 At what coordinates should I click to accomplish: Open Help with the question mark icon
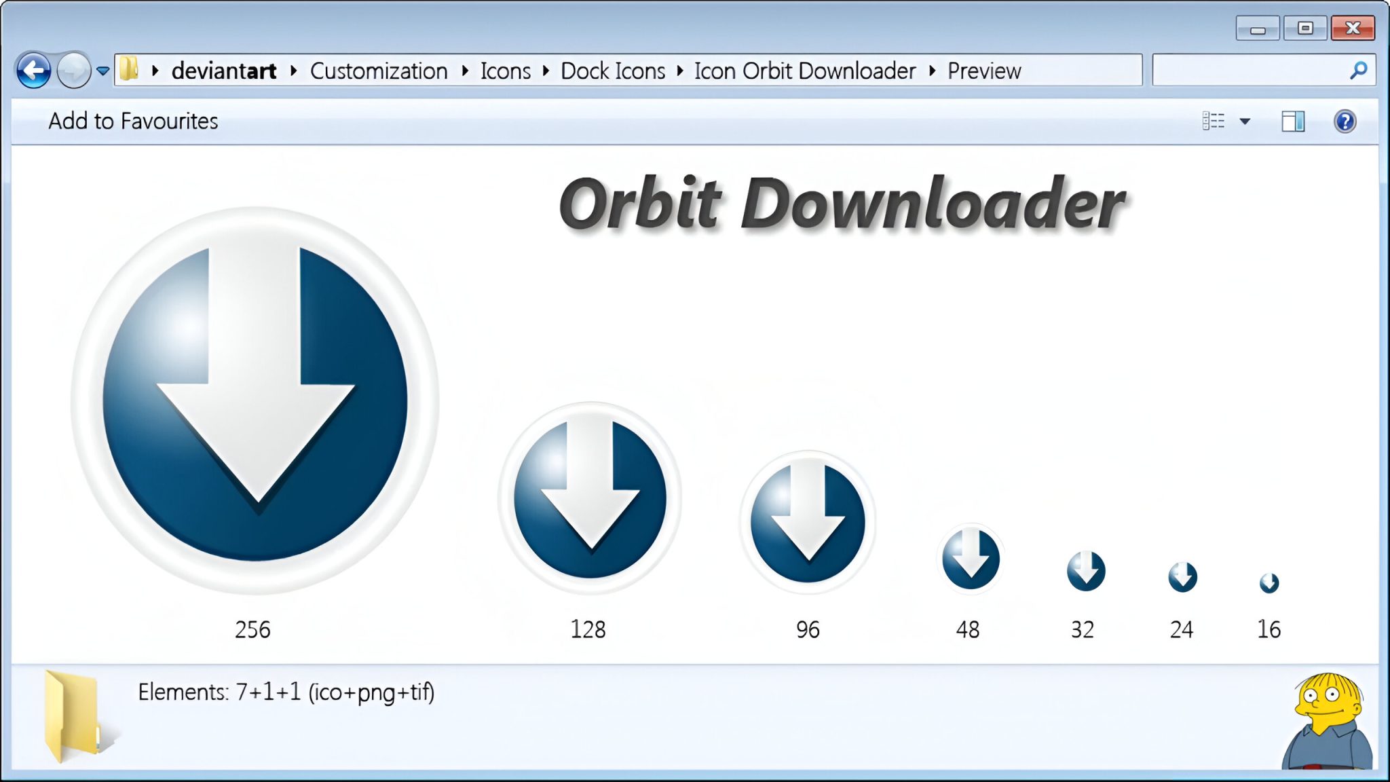(x=1345, y=121)
